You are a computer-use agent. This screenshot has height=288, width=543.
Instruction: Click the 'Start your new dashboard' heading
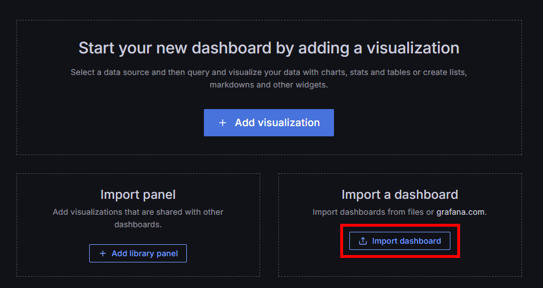coord(269,48)
